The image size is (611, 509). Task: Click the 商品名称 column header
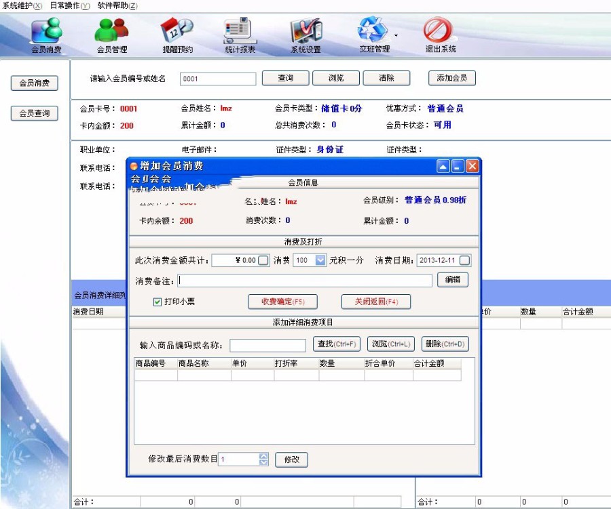[x=204, y=363]
